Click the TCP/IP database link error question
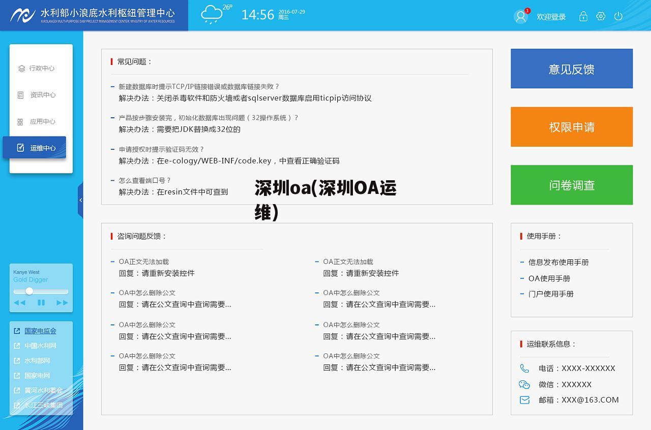Image resolution: width=651 pixels, height=430 pixels. tap(199, 87)
